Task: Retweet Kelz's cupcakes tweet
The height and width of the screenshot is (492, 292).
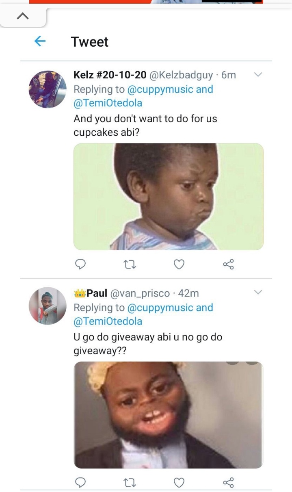Action: click(130, 264)
